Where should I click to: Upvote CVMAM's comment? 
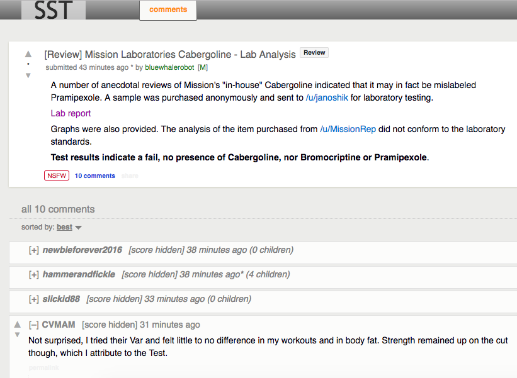tap(17, 324)
